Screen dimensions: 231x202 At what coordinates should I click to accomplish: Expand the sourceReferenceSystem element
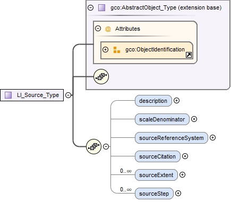[x=212, y=138]
